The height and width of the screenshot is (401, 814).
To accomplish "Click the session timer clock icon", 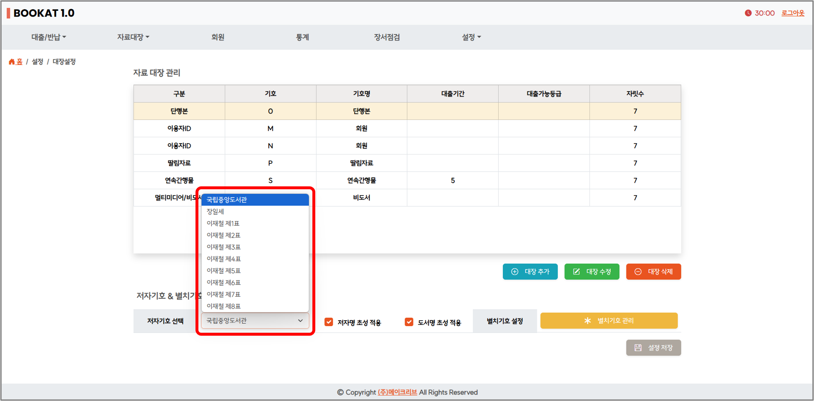I will (x=748, y=13).
